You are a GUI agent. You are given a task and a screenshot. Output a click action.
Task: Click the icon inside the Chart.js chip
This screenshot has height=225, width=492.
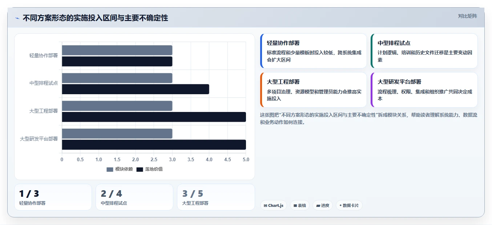pyautogui.click(x=266, y=205)
